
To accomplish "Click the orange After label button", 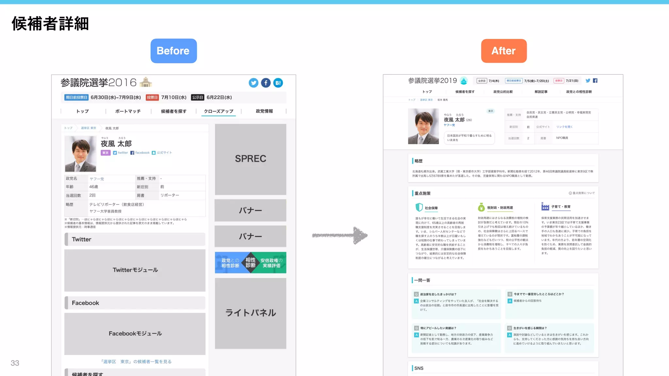I will click(x=504, y=51).
